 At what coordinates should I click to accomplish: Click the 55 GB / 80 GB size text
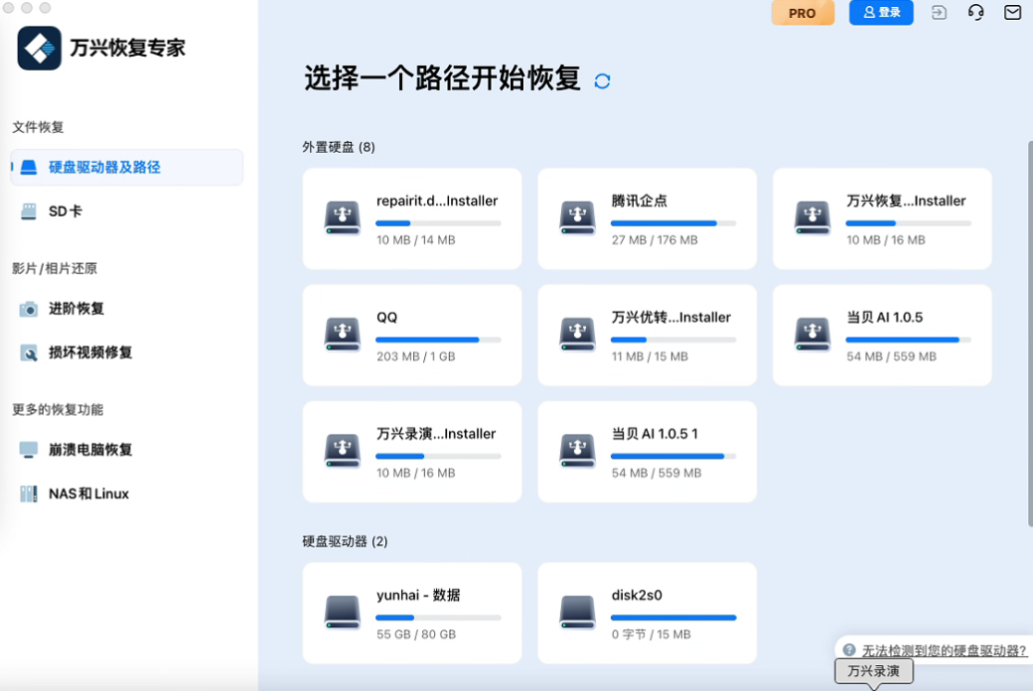pos(416,635)
